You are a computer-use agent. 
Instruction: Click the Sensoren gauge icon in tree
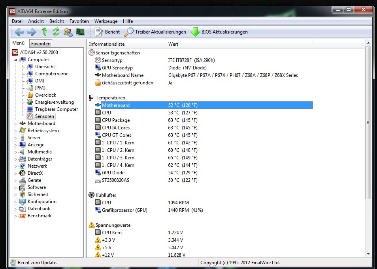coord(30,116)
